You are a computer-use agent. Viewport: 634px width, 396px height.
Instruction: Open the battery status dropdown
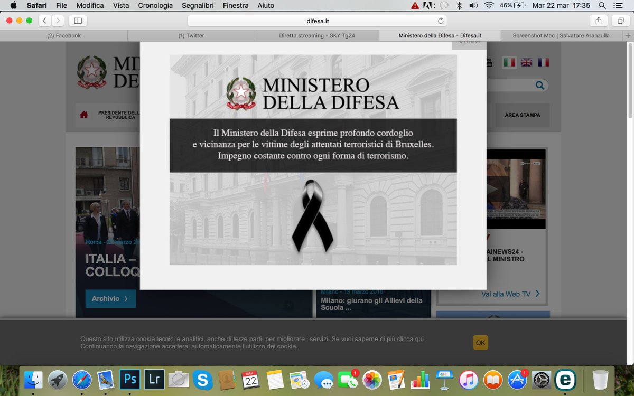point(512,6)
